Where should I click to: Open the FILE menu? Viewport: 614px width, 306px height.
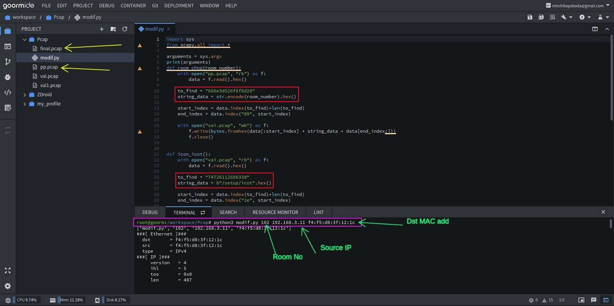pyautogui.click(x=46, y=6)
